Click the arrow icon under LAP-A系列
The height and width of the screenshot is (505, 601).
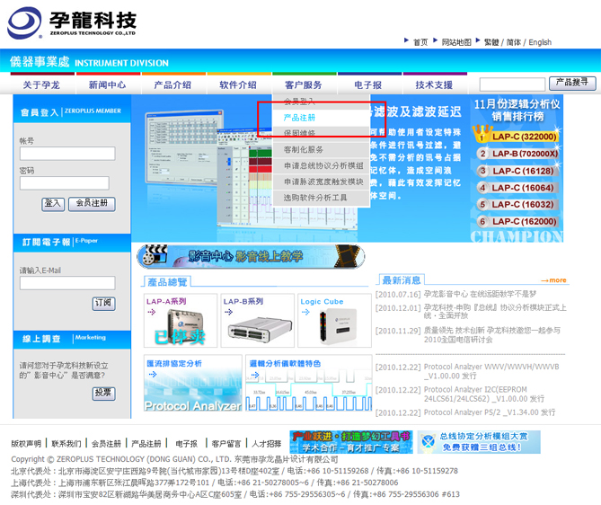[x=152, y=312]
